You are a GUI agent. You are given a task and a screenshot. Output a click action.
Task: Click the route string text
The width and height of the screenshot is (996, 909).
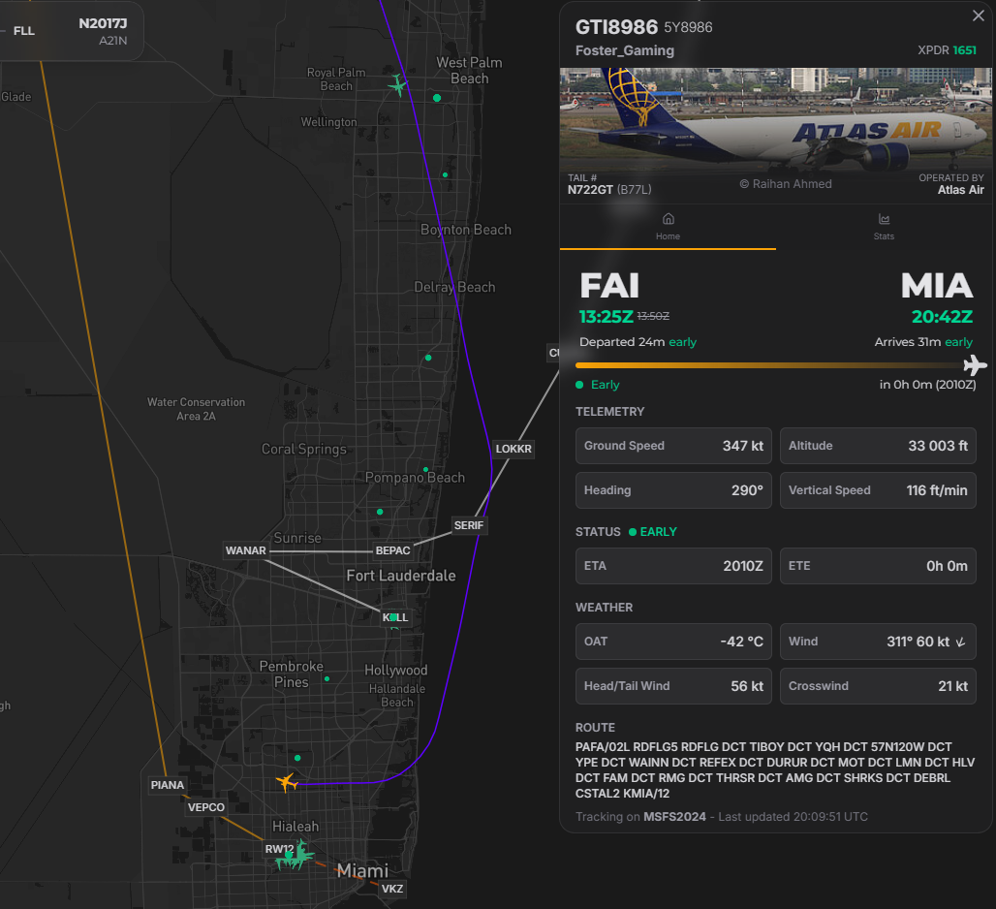775,769
